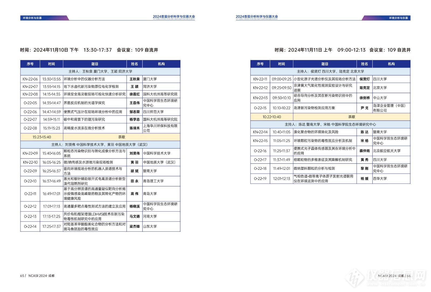The image size is (431, 292).
Task: Click speaker name 宋 杨 in KN-22-15 row
Action: (364, 141)
